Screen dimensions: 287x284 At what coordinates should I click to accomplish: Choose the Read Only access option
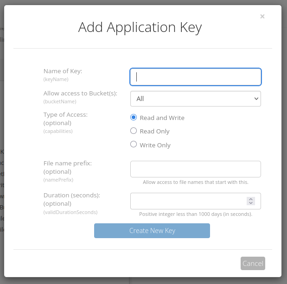pyautogui.click(x=134, y=131)
